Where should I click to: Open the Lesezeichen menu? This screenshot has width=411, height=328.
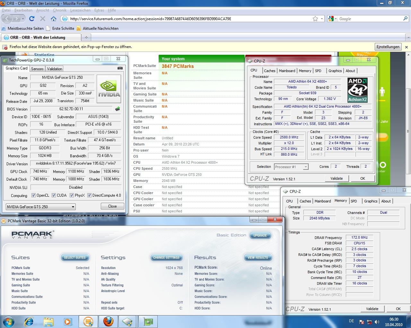pyautogui.click(x=80, y=10)
